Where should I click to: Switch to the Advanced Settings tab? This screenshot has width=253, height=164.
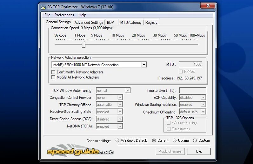[x=89, y=23]
